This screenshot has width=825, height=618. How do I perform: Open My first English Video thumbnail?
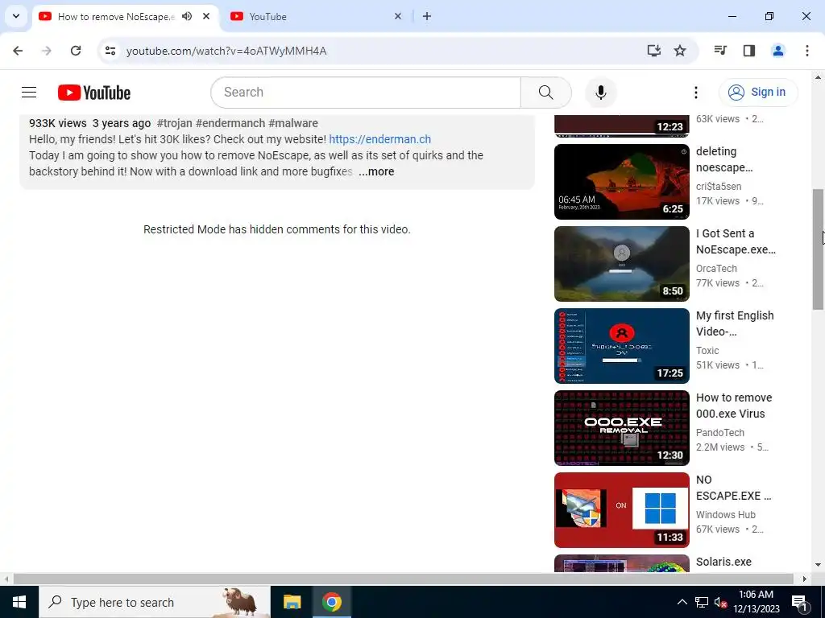tap(621, 346)
